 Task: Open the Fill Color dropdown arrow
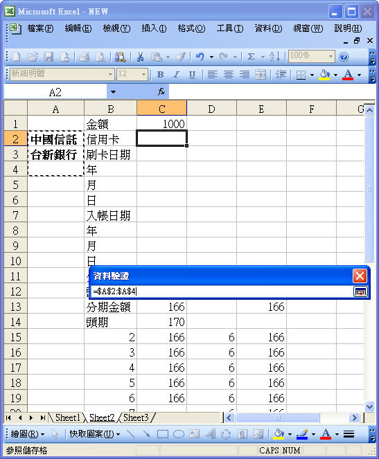point(335,75)
